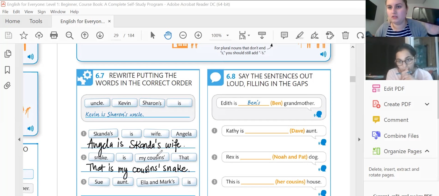Click the Zoom out minus button
This screenshot has width=439, height=196.
[x=183, y=35]
